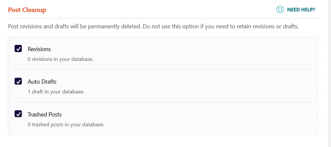This screenshot has height=147, width=331.
Task: Toggle the Trashed Posts checkbox
Action: 18,114
